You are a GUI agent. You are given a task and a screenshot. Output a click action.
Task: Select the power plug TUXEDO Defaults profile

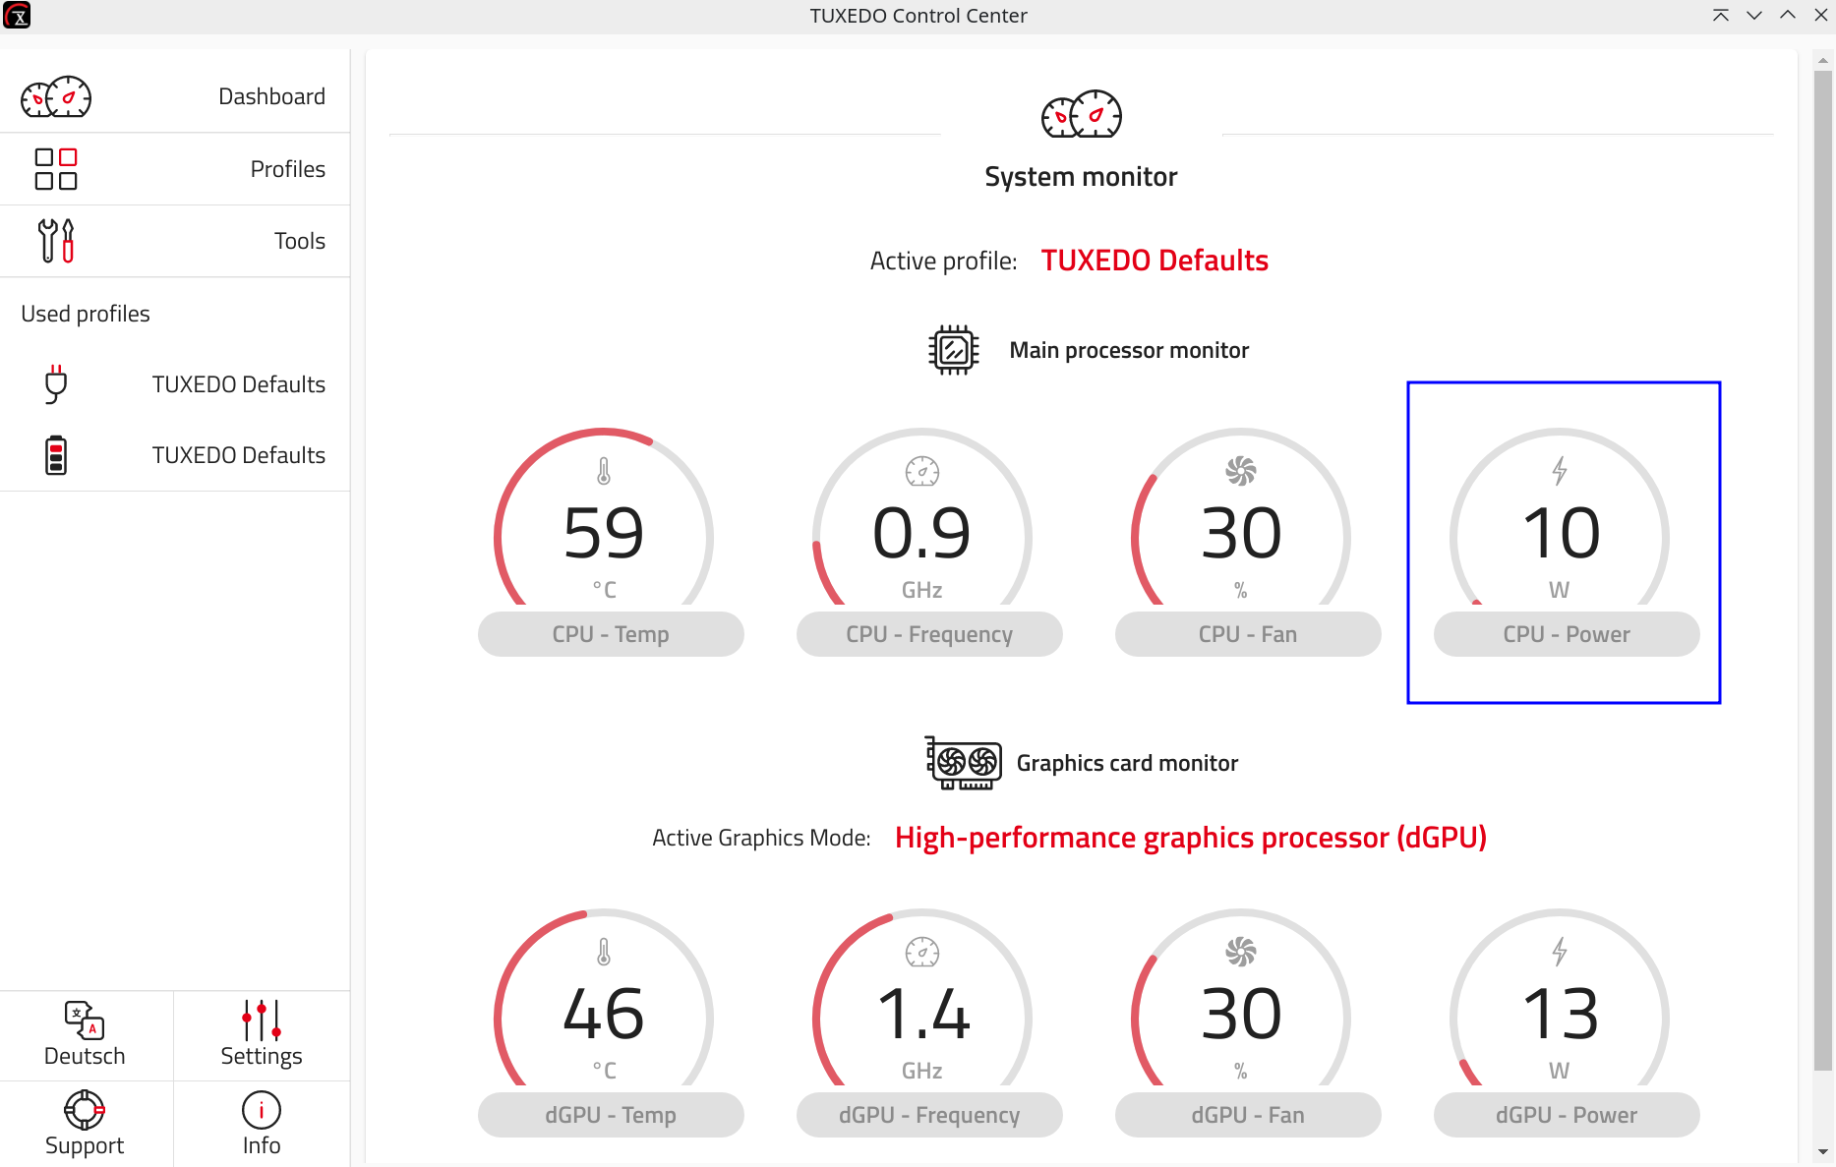coord(175,384)
